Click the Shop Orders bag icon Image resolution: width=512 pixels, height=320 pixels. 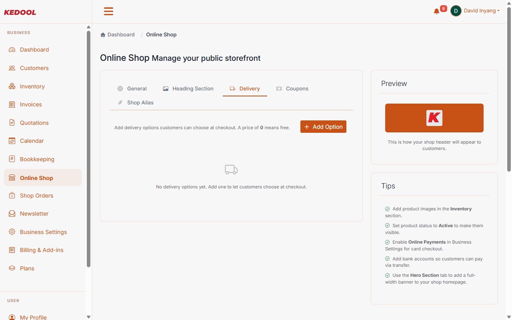click(12, 196)
